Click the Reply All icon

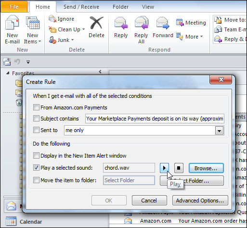pos(142,23)
